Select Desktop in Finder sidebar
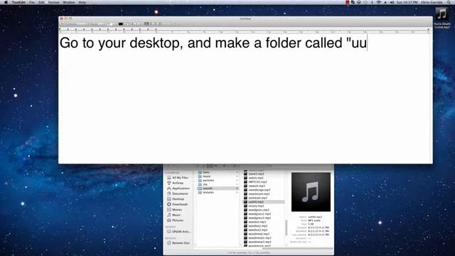The image size is (455, 256). tap(176, 199)
